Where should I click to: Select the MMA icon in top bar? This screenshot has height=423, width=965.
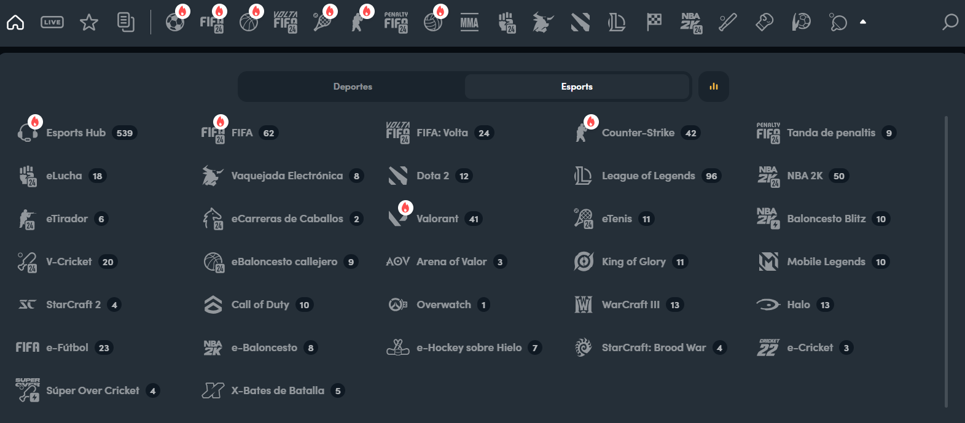pyautogui.click(x=469, y=23)
